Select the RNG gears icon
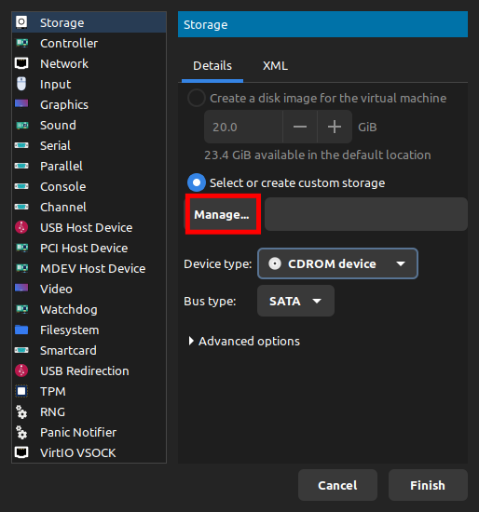479x512 pixels. (x=21, y=411)
